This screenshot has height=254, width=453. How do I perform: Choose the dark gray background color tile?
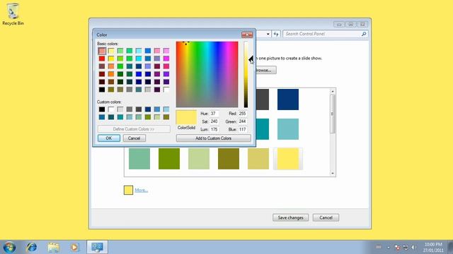tap(263, 99)
